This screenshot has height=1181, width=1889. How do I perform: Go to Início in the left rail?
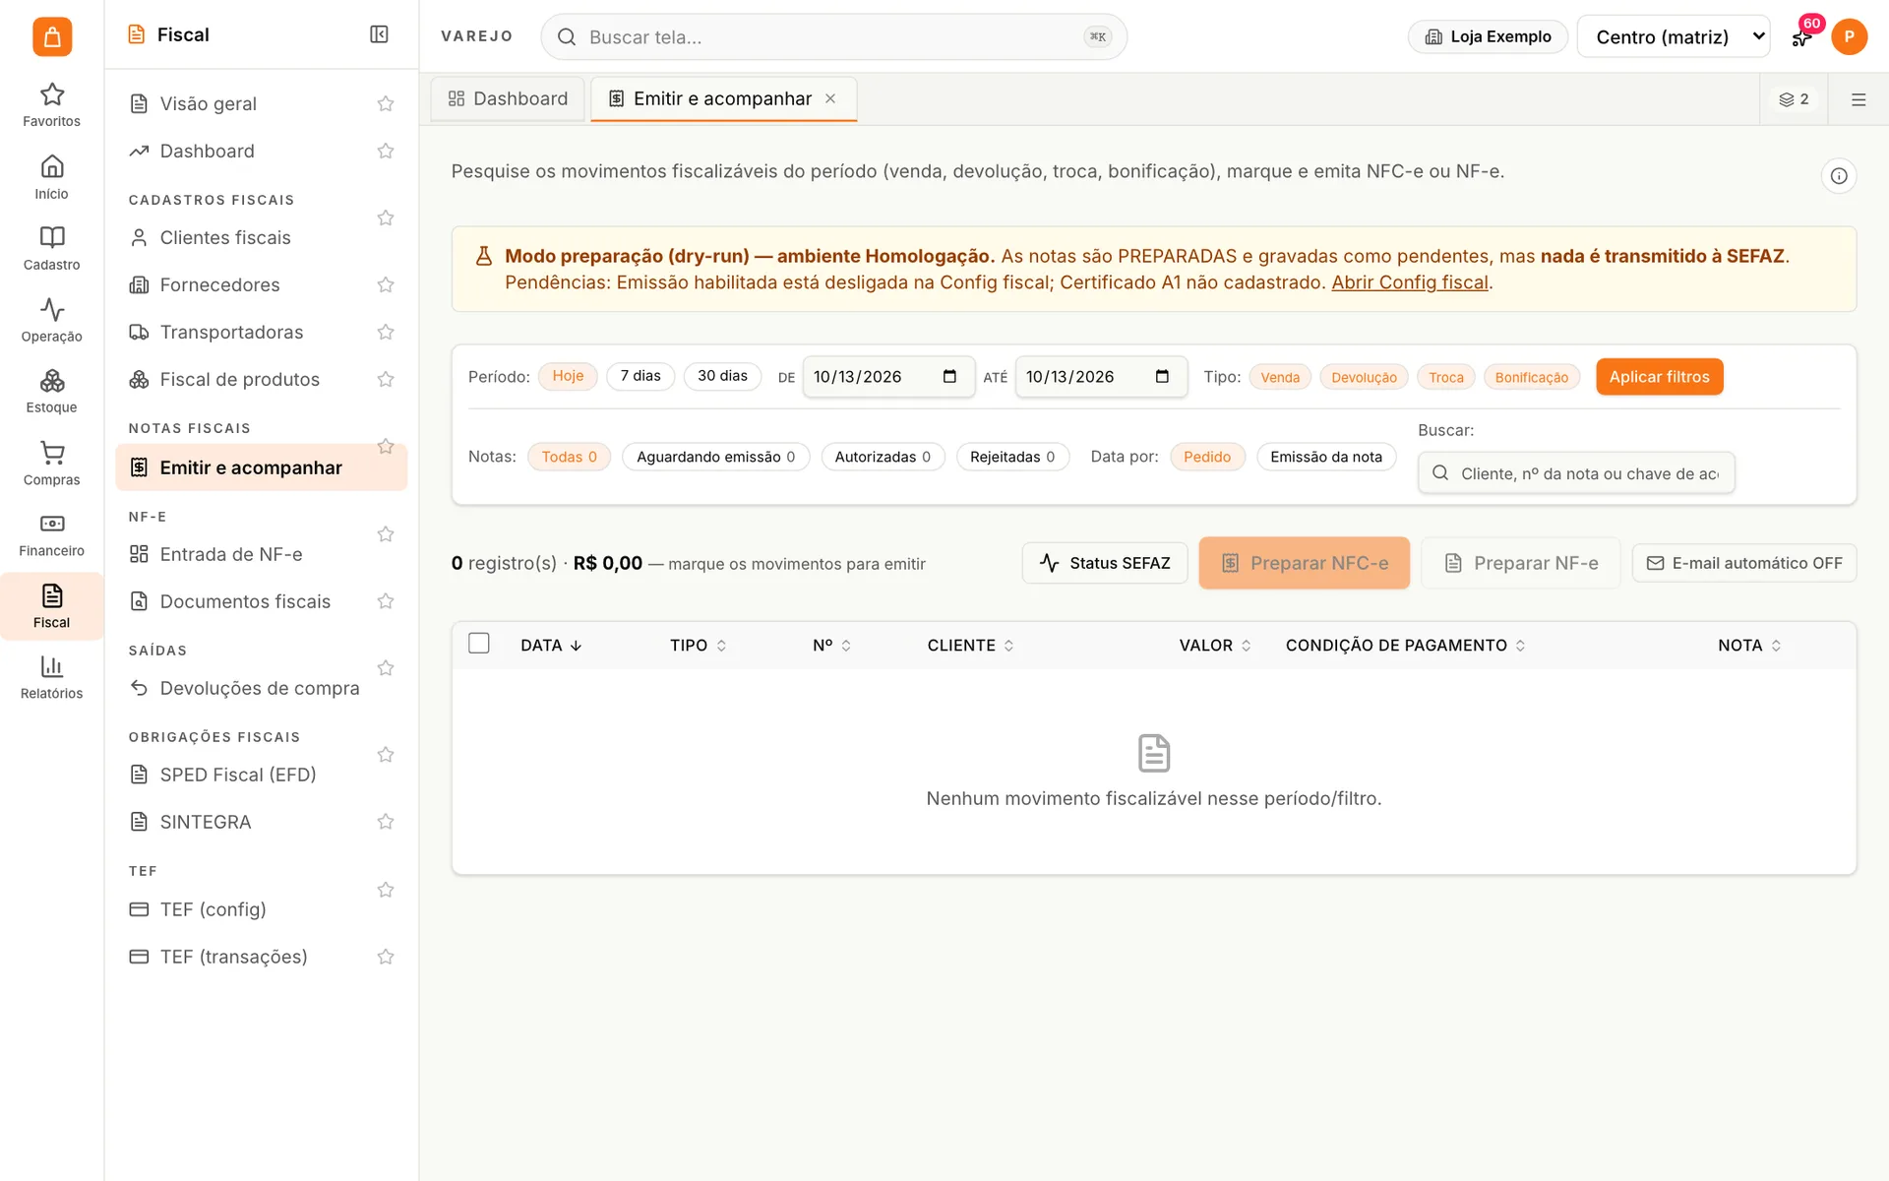[x=51, y=177]
